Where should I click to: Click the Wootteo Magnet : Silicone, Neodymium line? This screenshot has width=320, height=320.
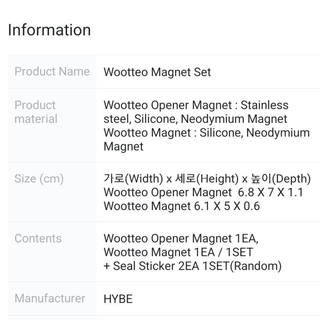206,133
